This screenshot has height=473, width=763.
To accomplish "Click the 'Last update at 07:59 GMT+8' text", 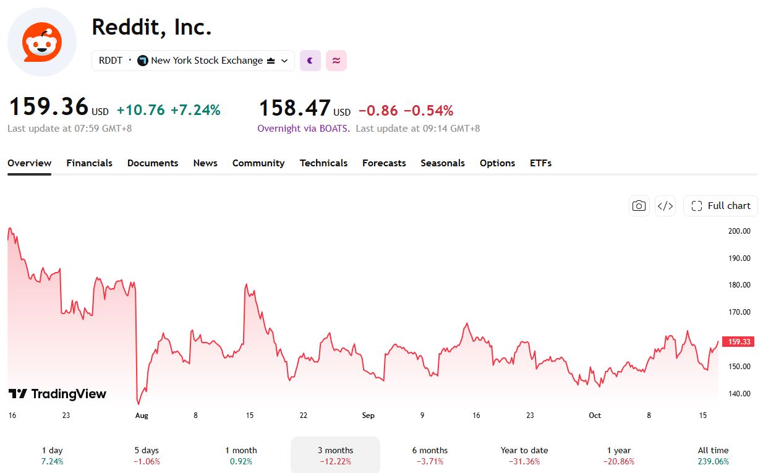I will [x=69, y=129].
